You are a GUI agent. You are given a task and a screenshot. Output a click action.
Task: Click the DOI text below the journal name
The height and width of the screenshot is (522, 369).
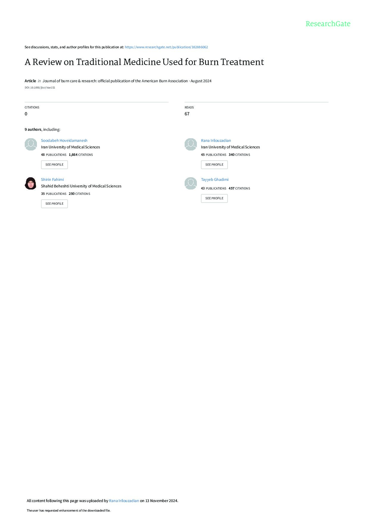pos(40,88)
